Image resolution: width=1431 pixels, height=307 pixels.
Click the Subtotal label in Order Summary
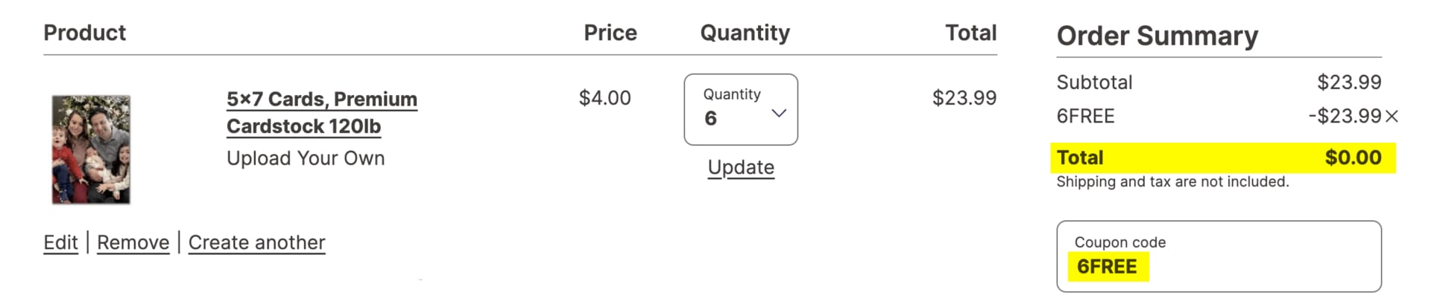pos(1094,83)
